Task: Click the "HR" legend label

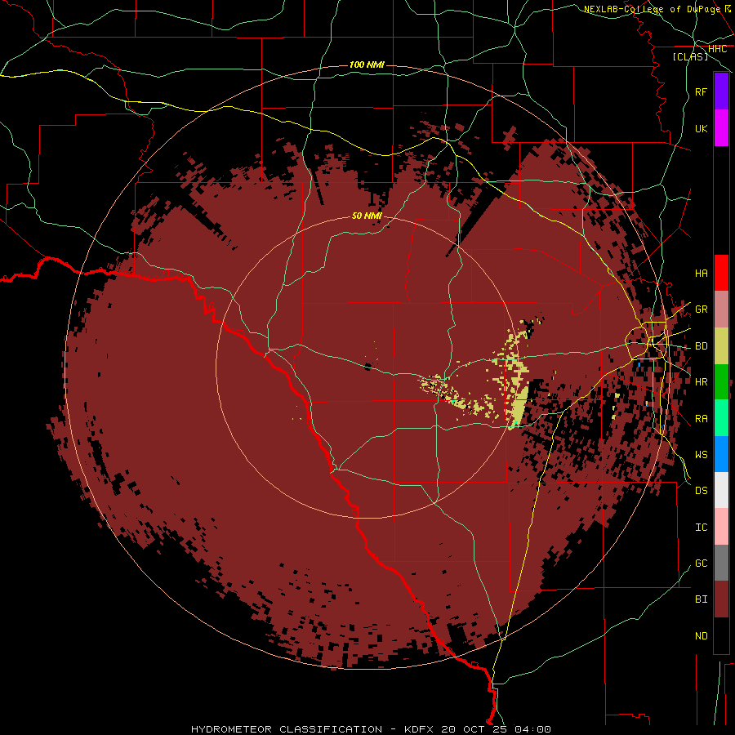Action: coord(701,382)
